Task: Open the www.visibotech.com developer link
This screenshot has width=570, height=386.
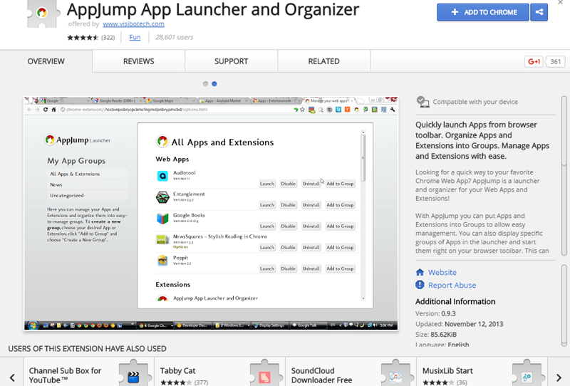Action: (133, 24)
